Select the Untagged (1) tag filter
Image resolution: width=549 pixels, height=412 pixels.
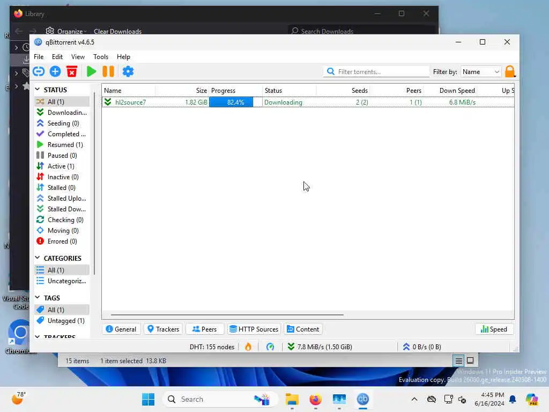tap(62, 321)
